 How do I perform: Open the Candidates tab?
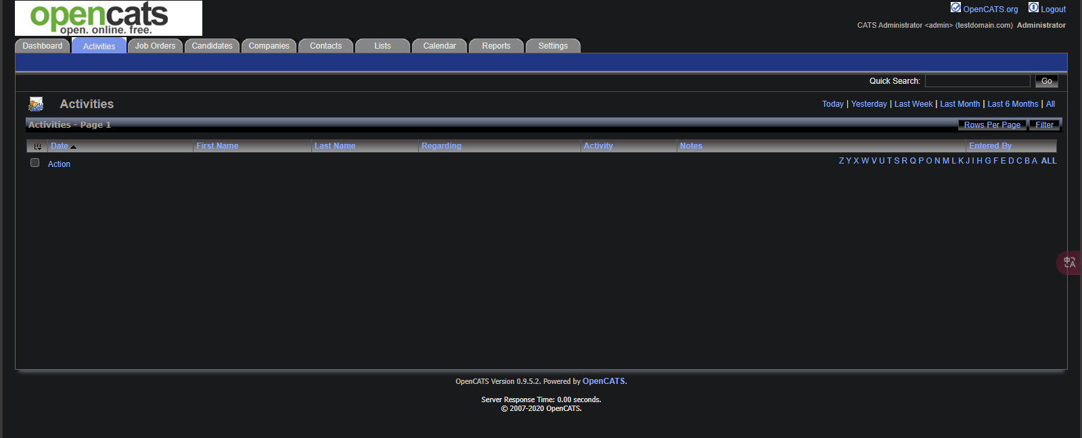tap(212, 46)
